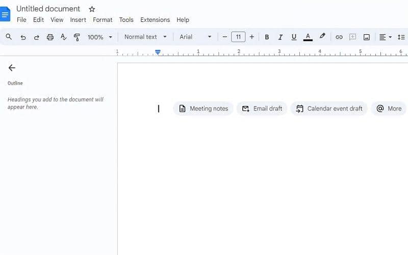Select the paint format tool
Viewport: 408px width, 255px height.
(77, 37)
